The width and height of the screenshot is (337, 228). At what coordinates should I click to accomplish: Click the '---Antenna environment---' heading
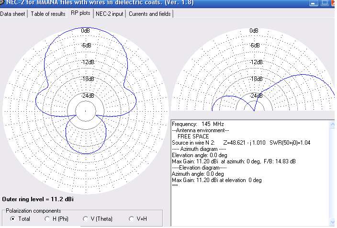click(201, 130)
